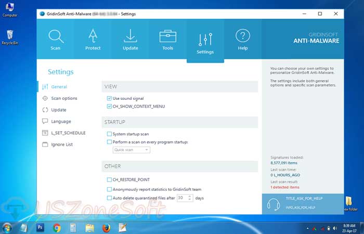Open Computer desktop icon
364x234 pixels.
(10, 10)
